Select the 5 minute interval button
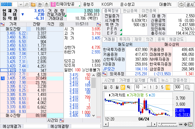This screenshot has height=129, width=195. tap(162, 87)
